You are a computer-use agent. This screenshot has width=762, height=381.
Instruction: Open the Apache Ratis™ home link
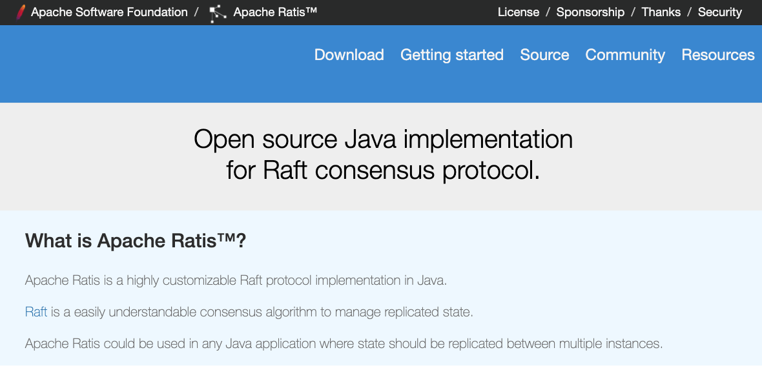(x=275, y=12)
